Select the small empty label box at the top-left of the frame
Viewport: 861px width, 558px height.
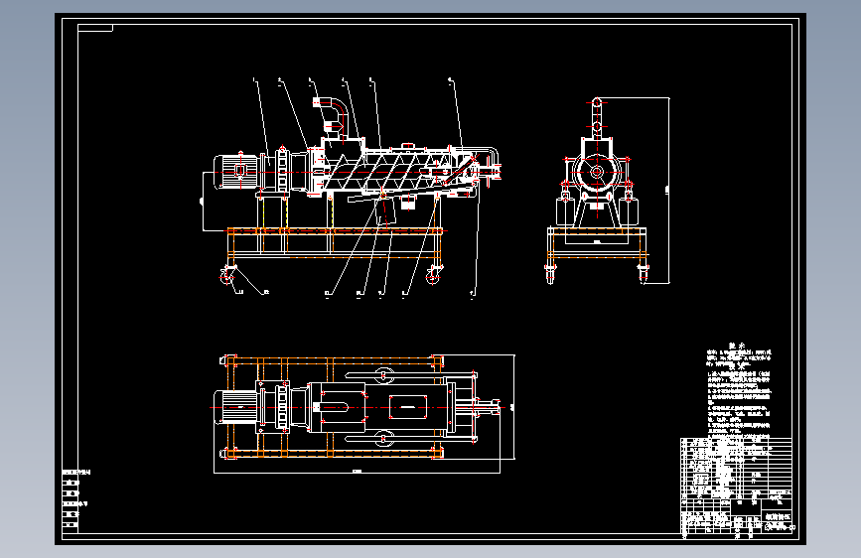point(95,28)
